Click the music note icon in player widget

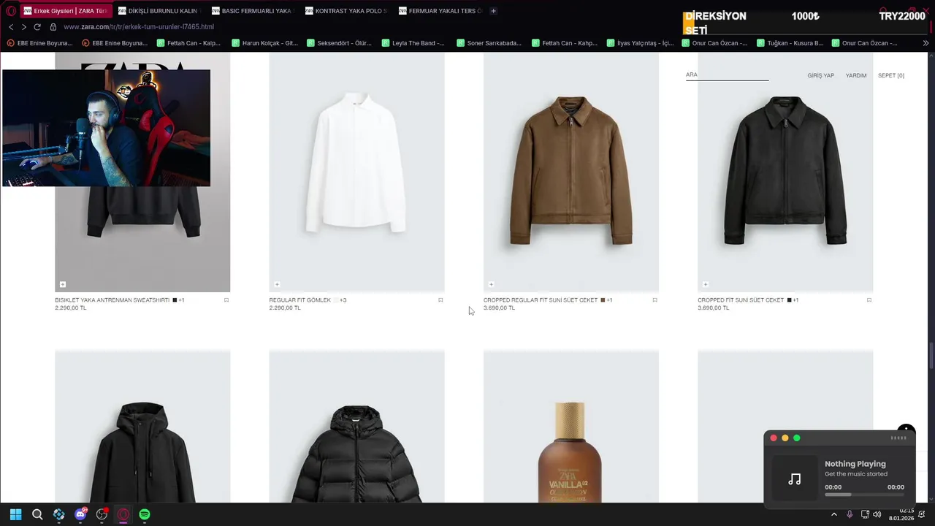(x=795, y=479)
